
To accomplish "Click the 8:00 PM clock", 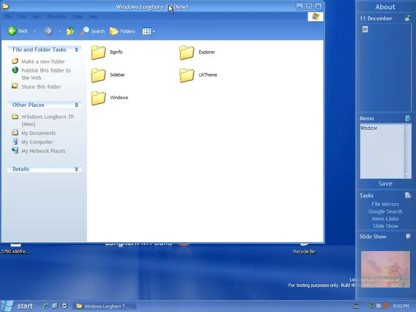I will coord(401,306).
